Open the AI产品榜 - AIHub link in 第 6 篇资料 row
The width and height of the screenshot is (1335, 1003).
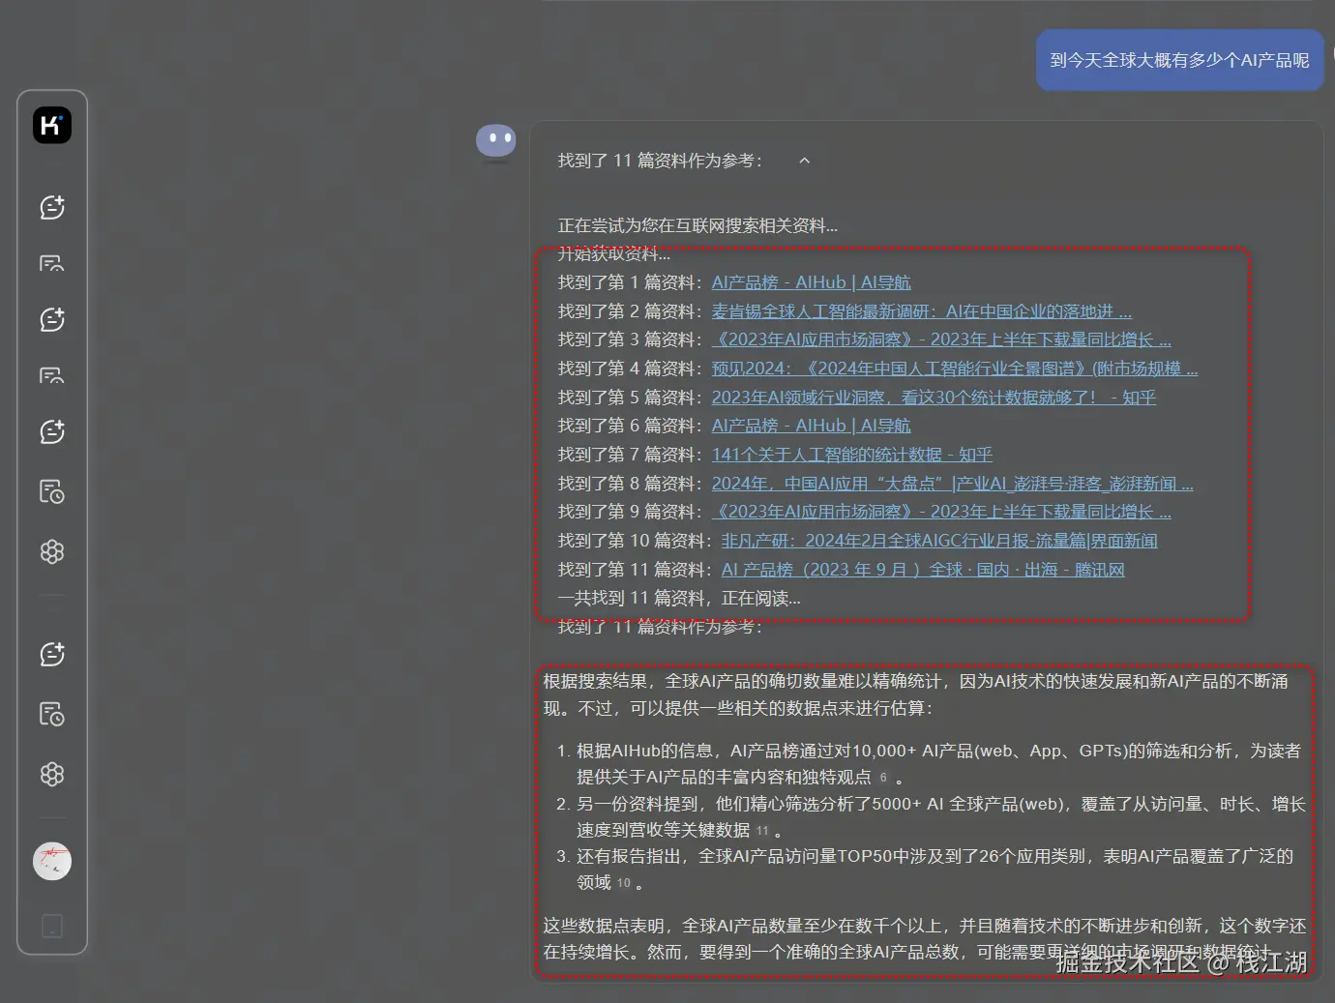(811, 426)
